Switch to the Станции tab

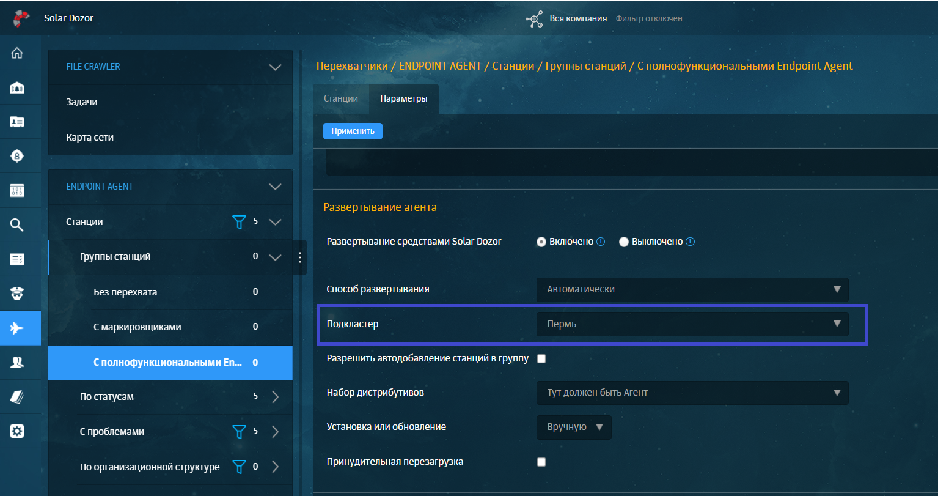pyautogui.click(x=340, y=98)
